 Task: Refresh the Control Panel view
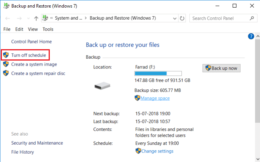point(182,18)
